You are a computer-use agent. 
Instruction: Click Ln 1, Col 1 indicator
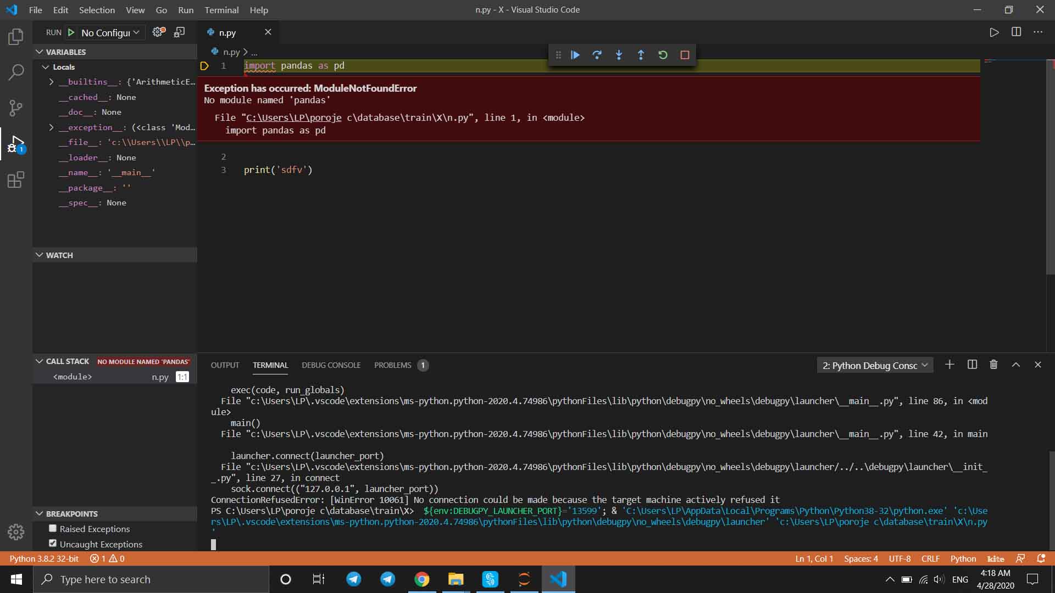tap(814, 558)
